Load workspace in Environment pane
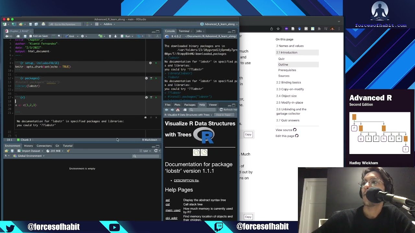This screenshot has width=415, height=233. pyautogui.click(x=6, y=151)
